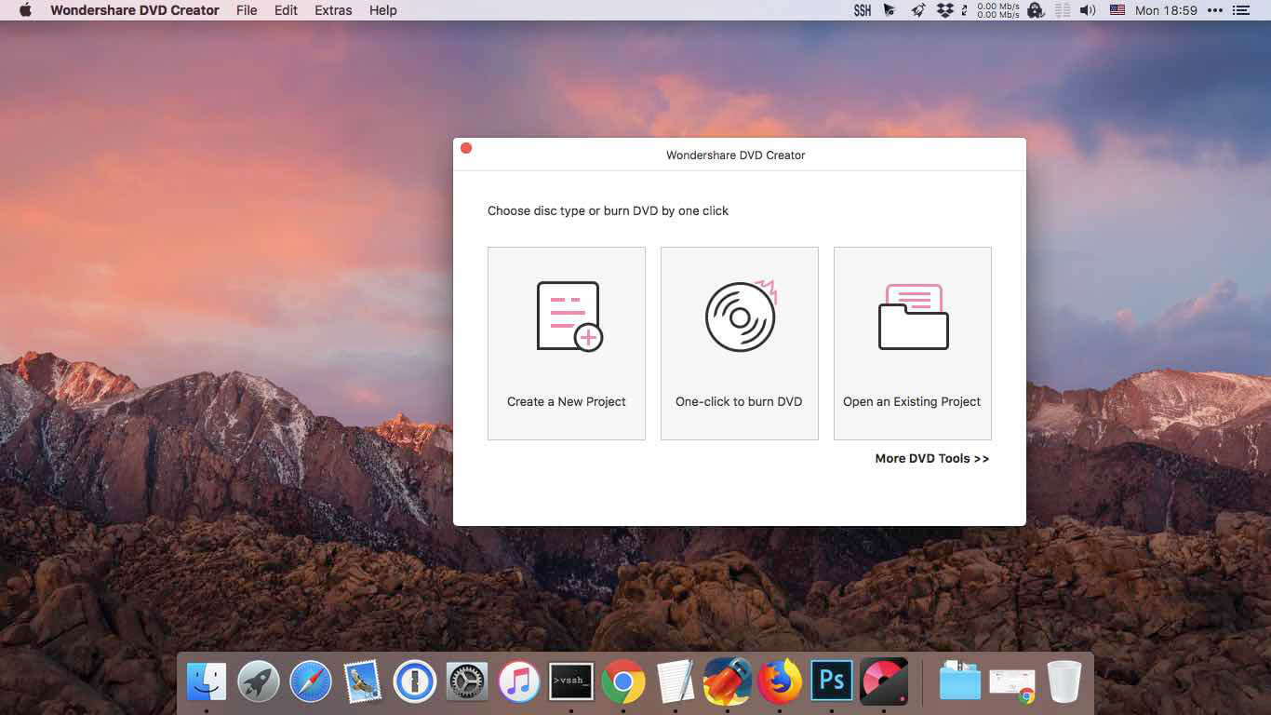
Task: Click the More DVD Tools link
Action: click(x=931, y=458)
